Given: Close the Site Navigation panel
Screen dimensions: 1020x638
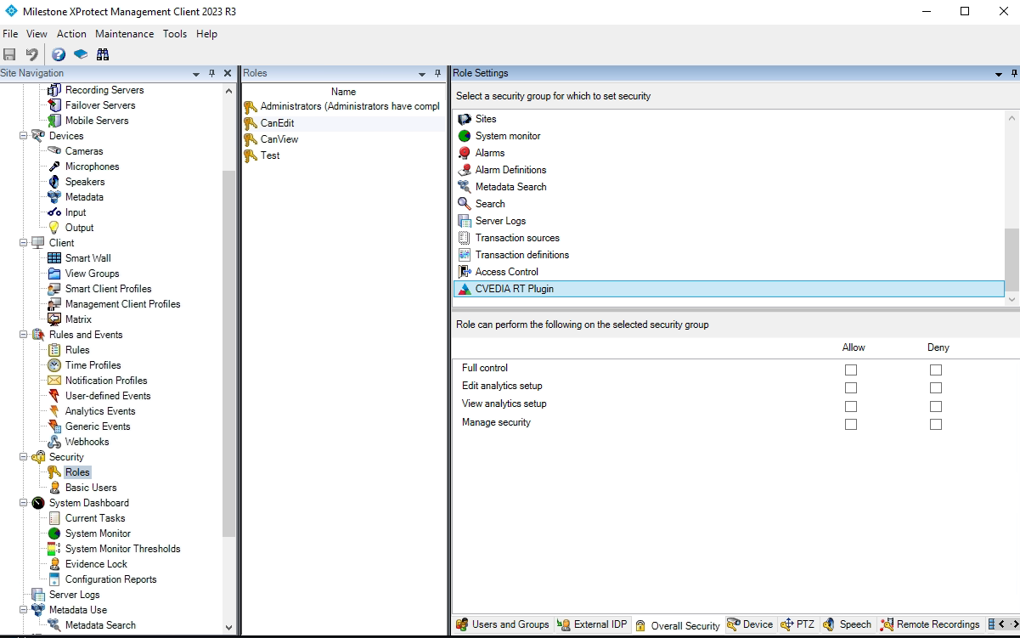Looking at the screenshot, I should pyautogui.click(x=228, y=74).
